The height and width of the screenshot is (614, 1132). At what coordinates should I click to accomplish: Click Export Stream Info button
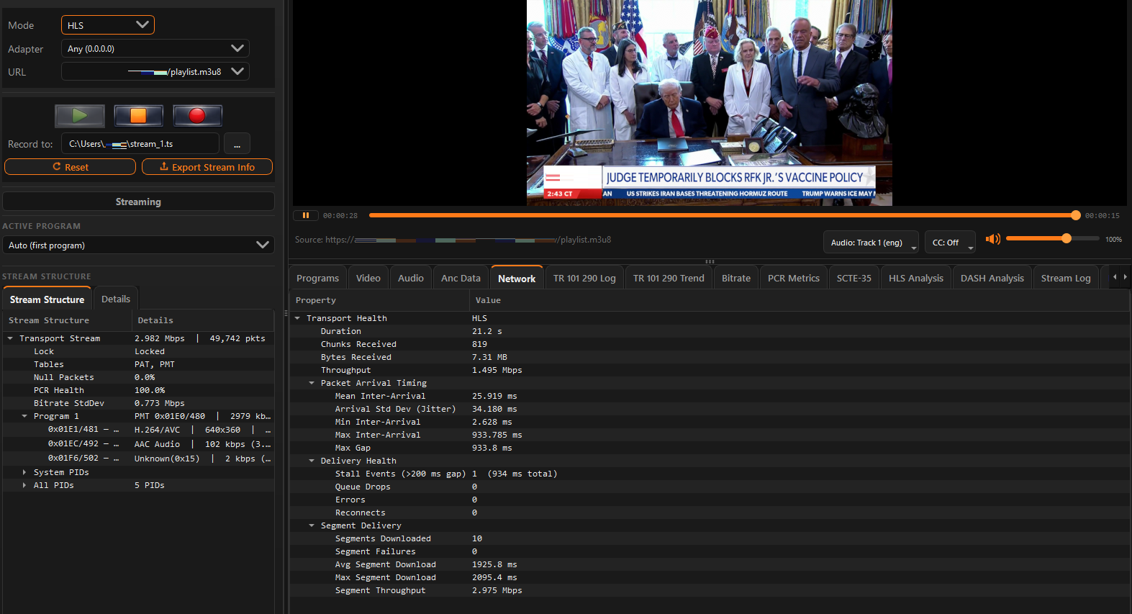point(207,167)
